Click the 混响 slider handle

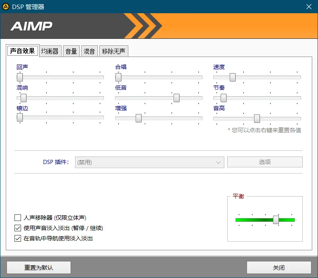click(24, 98)
